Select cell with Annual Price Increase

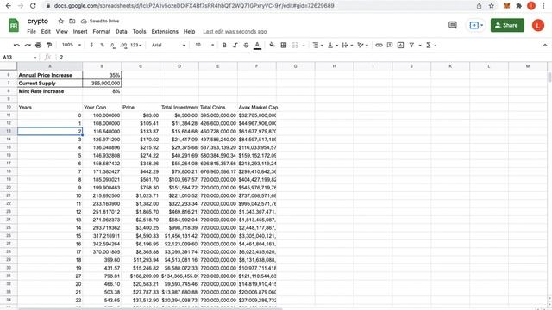50,75
